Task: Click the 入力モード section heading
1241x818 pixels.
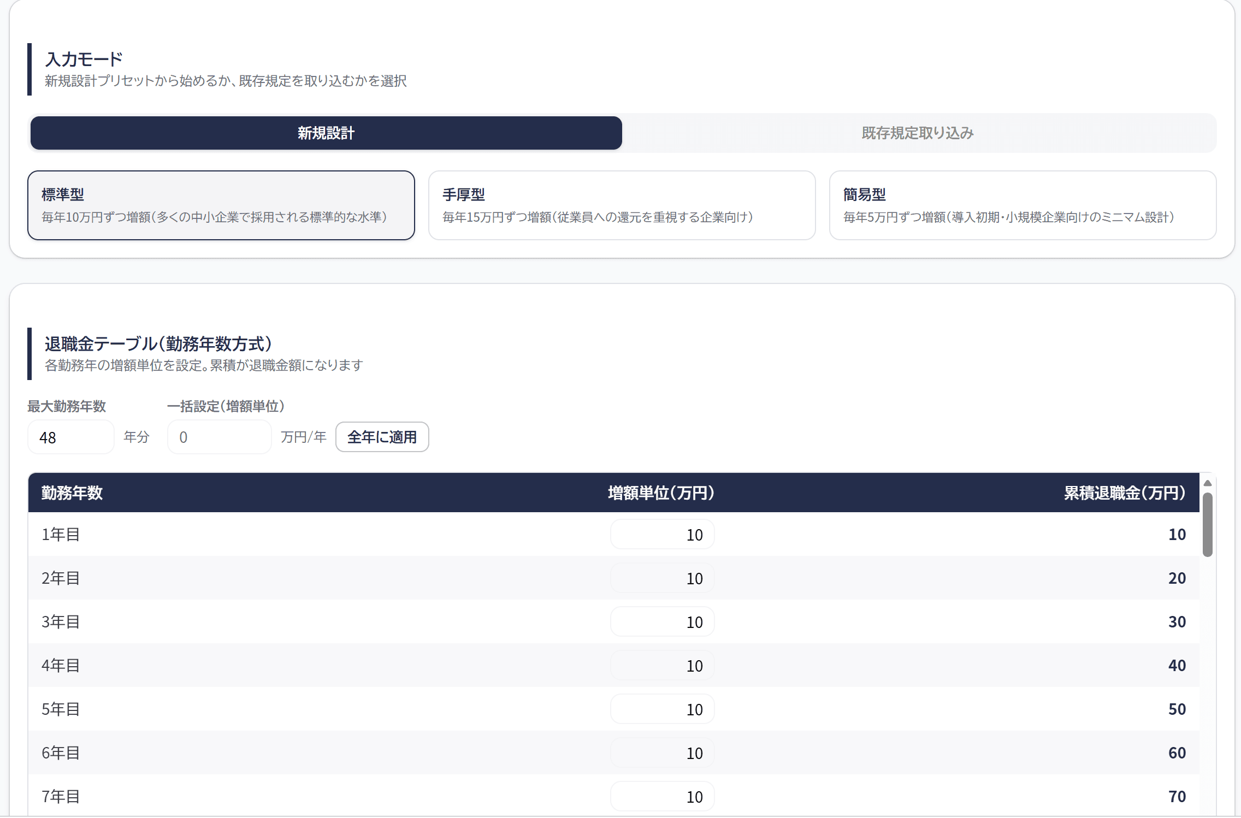Action: coord(84,59)
